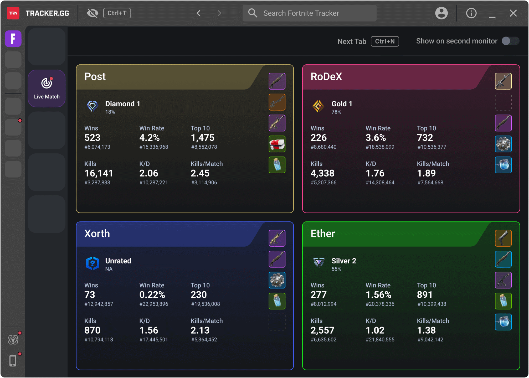The image size is (529, 378).
Task: Select Post's green shield potion icon
Action: coord(277,165)
